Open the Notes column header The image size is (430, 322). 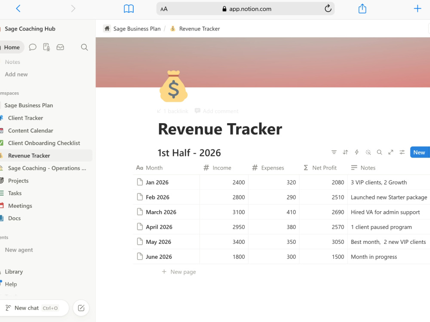pos(389,168)
